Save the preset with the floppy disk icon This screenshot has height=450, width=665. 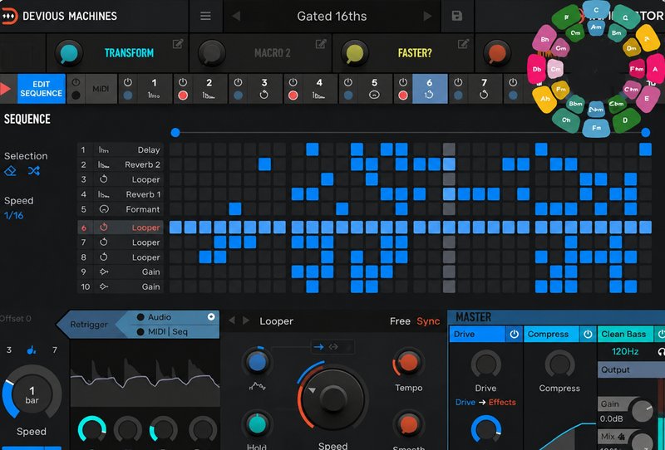(x=456, y=16)
